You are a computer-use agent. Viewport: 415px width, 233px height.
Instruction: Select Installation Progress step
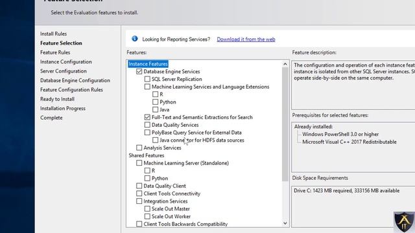(x=63, y=108)
